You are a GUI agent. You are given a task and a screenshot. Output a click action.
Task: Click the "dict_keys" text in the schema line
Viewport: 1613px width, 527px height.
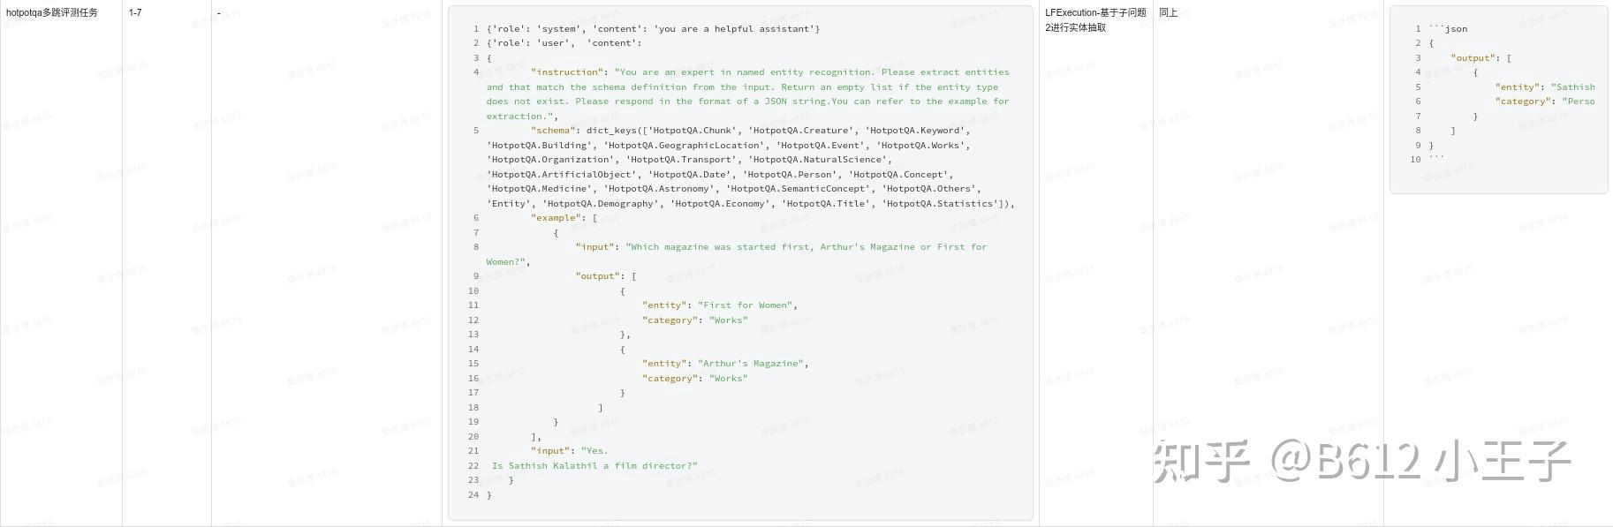click(x=611, y=131)
